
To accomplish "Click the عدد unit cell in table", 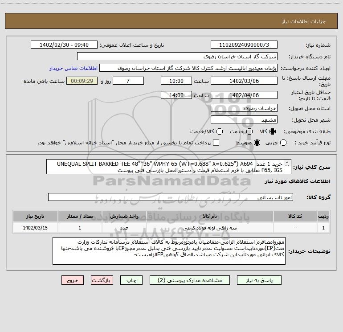I will pyautogui.click(x=124, y=228).
